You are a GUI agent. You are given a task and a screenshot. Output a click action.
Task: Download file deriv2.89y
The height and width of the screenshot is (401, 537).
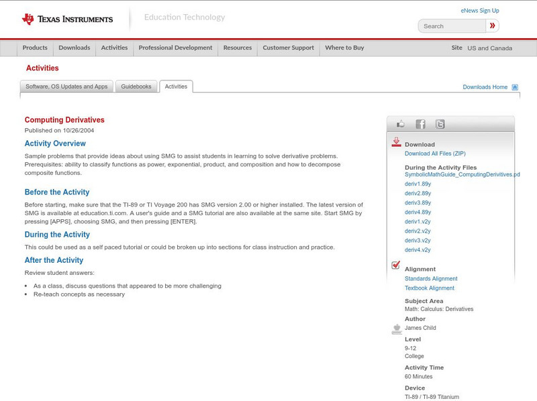tap(418, 193)
